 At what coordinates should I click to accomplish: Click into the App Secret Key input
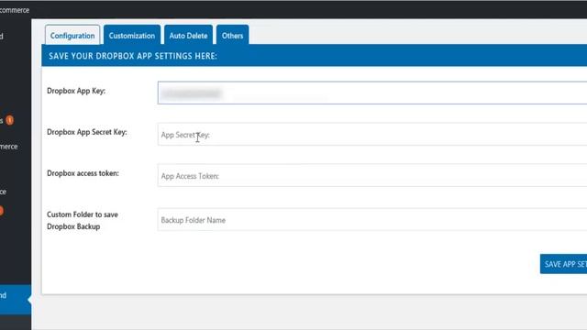click(x=372, y=135)
